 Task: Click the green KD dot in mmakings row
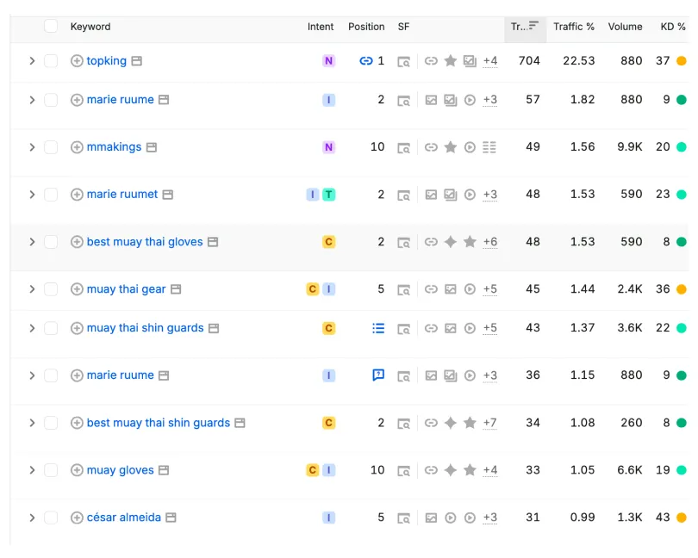pyautogui.click(x=681, y=147)
